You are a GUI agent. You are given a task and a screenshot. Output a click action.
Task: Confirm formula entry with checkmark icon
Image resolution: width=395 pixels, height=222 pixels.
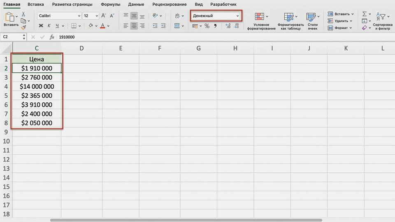[x=42, y=37]
